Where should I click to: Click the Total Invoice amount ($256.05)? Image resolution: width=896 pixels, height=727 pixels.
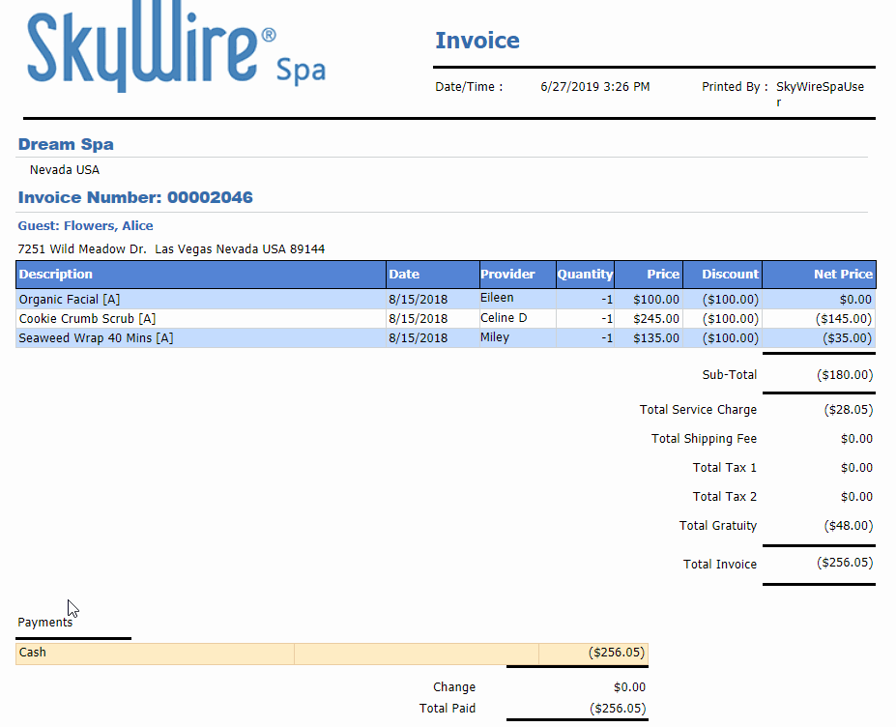pos(844,563)
